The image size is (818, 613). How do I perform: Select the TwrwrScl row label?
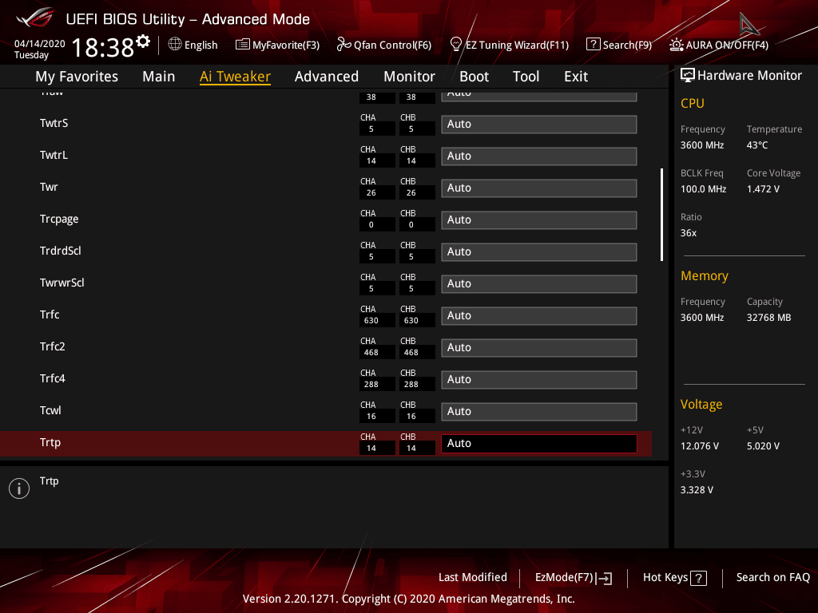point(62,283)
